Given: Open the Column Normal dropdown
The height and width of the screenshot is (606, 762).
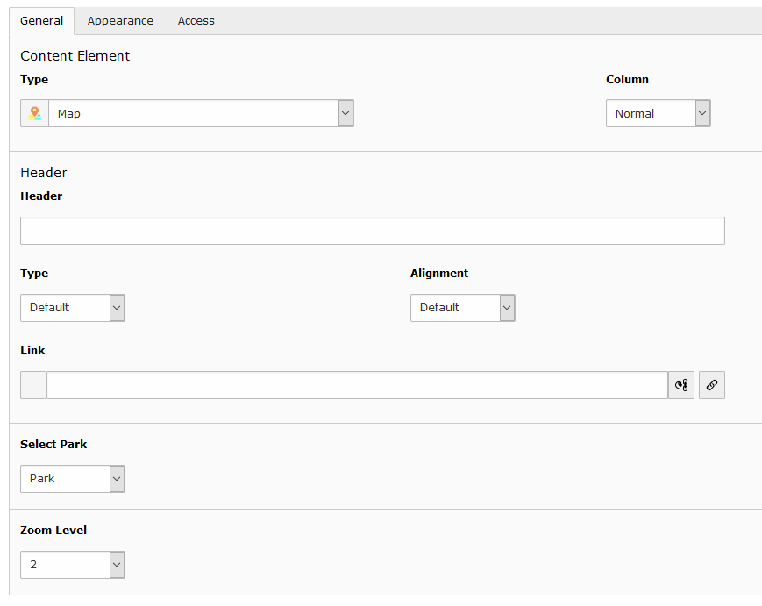Looking at the screenshot, I should (x=658, y=113).
